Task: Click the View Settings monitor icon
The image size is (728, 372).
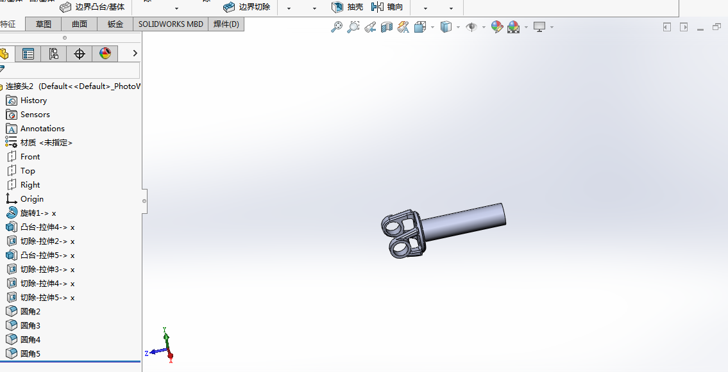Action: pyautogui.click(x=539, y=27)
